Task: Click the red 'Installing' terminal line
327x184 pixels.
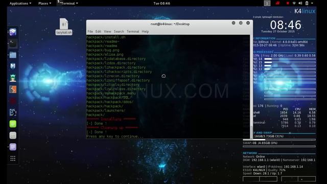Action: point(111,119)
